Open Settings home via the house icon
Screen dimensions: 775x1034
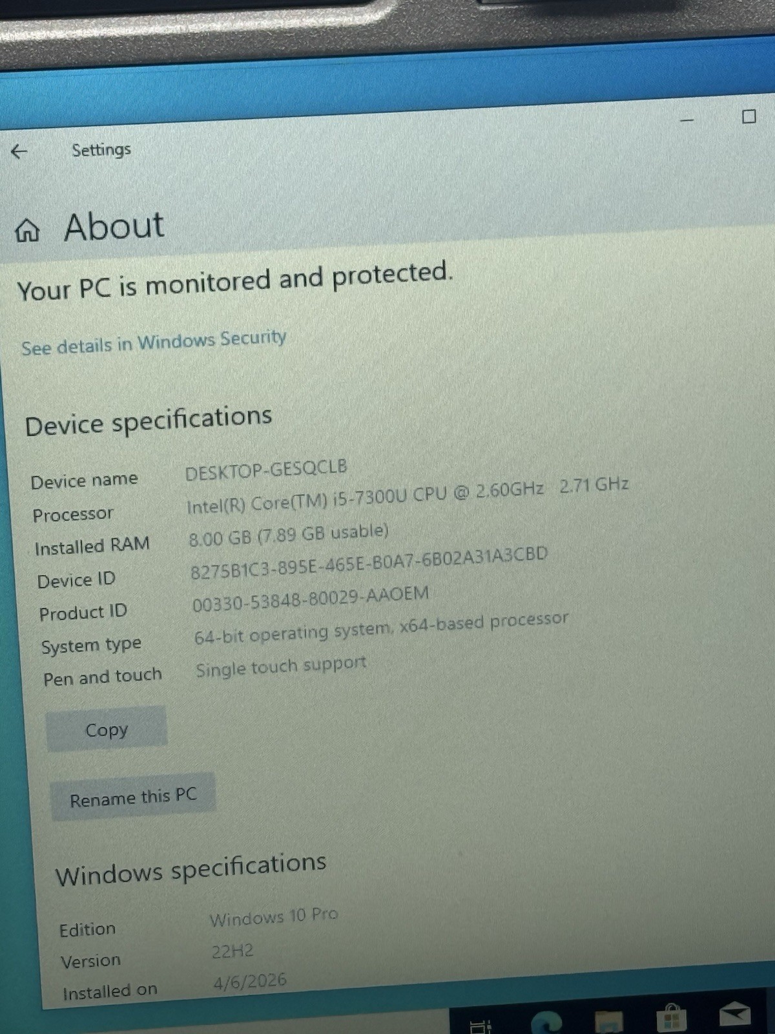(27, 230)
